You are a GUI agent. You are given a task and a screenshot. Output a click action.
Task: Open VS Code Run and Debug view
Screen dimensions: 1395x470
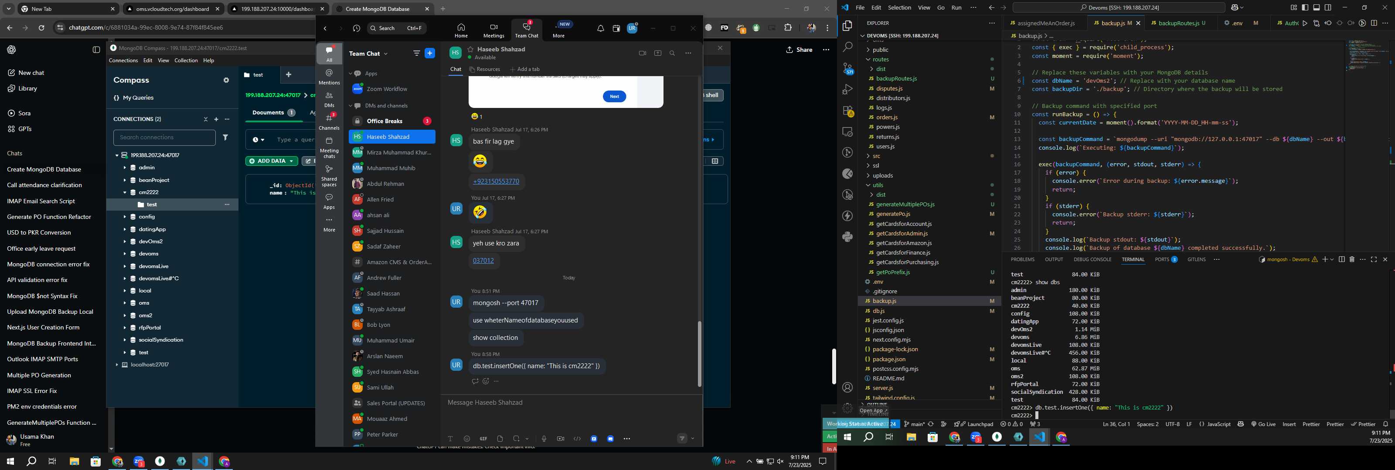[847, 90]
